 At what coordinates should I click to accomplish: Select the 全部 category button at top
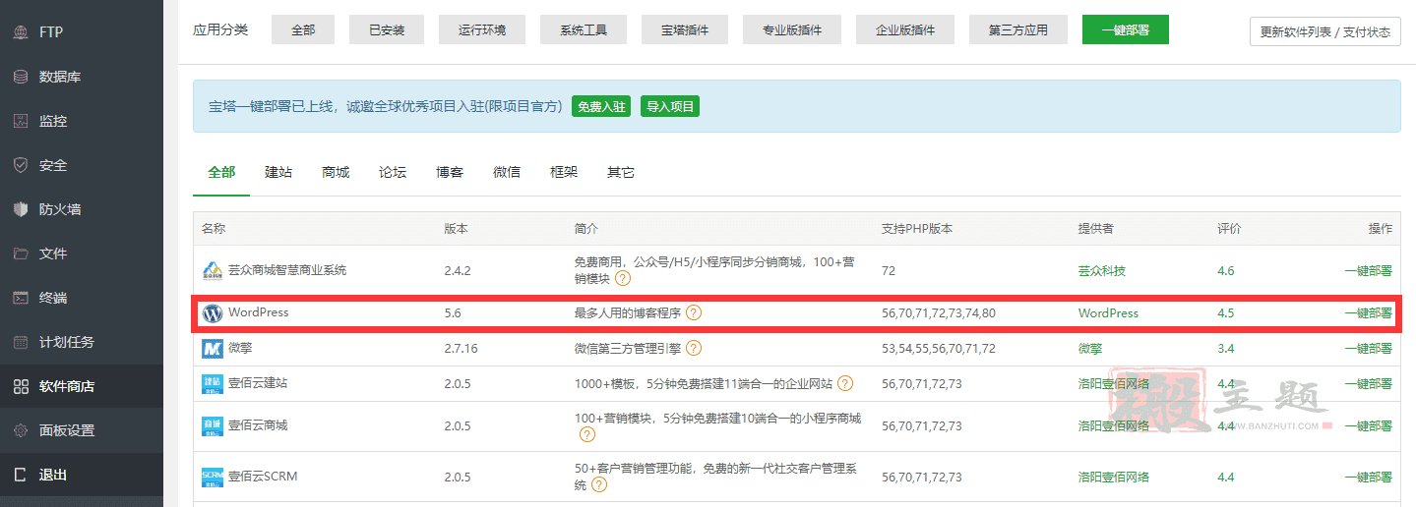coord(303,30)
